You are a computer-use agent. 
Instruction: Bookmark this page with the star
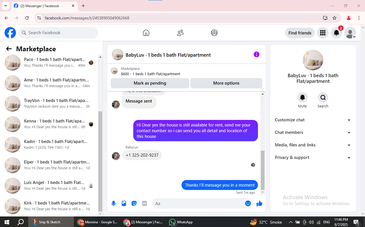click(334, 18)
